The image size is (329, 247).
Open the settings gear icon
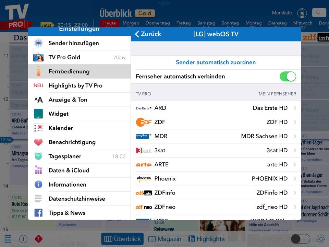pyautogui.click(x=321, y=239)
